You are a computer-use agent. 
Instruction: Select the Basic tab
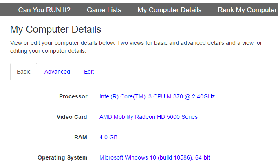click(24, 72)
